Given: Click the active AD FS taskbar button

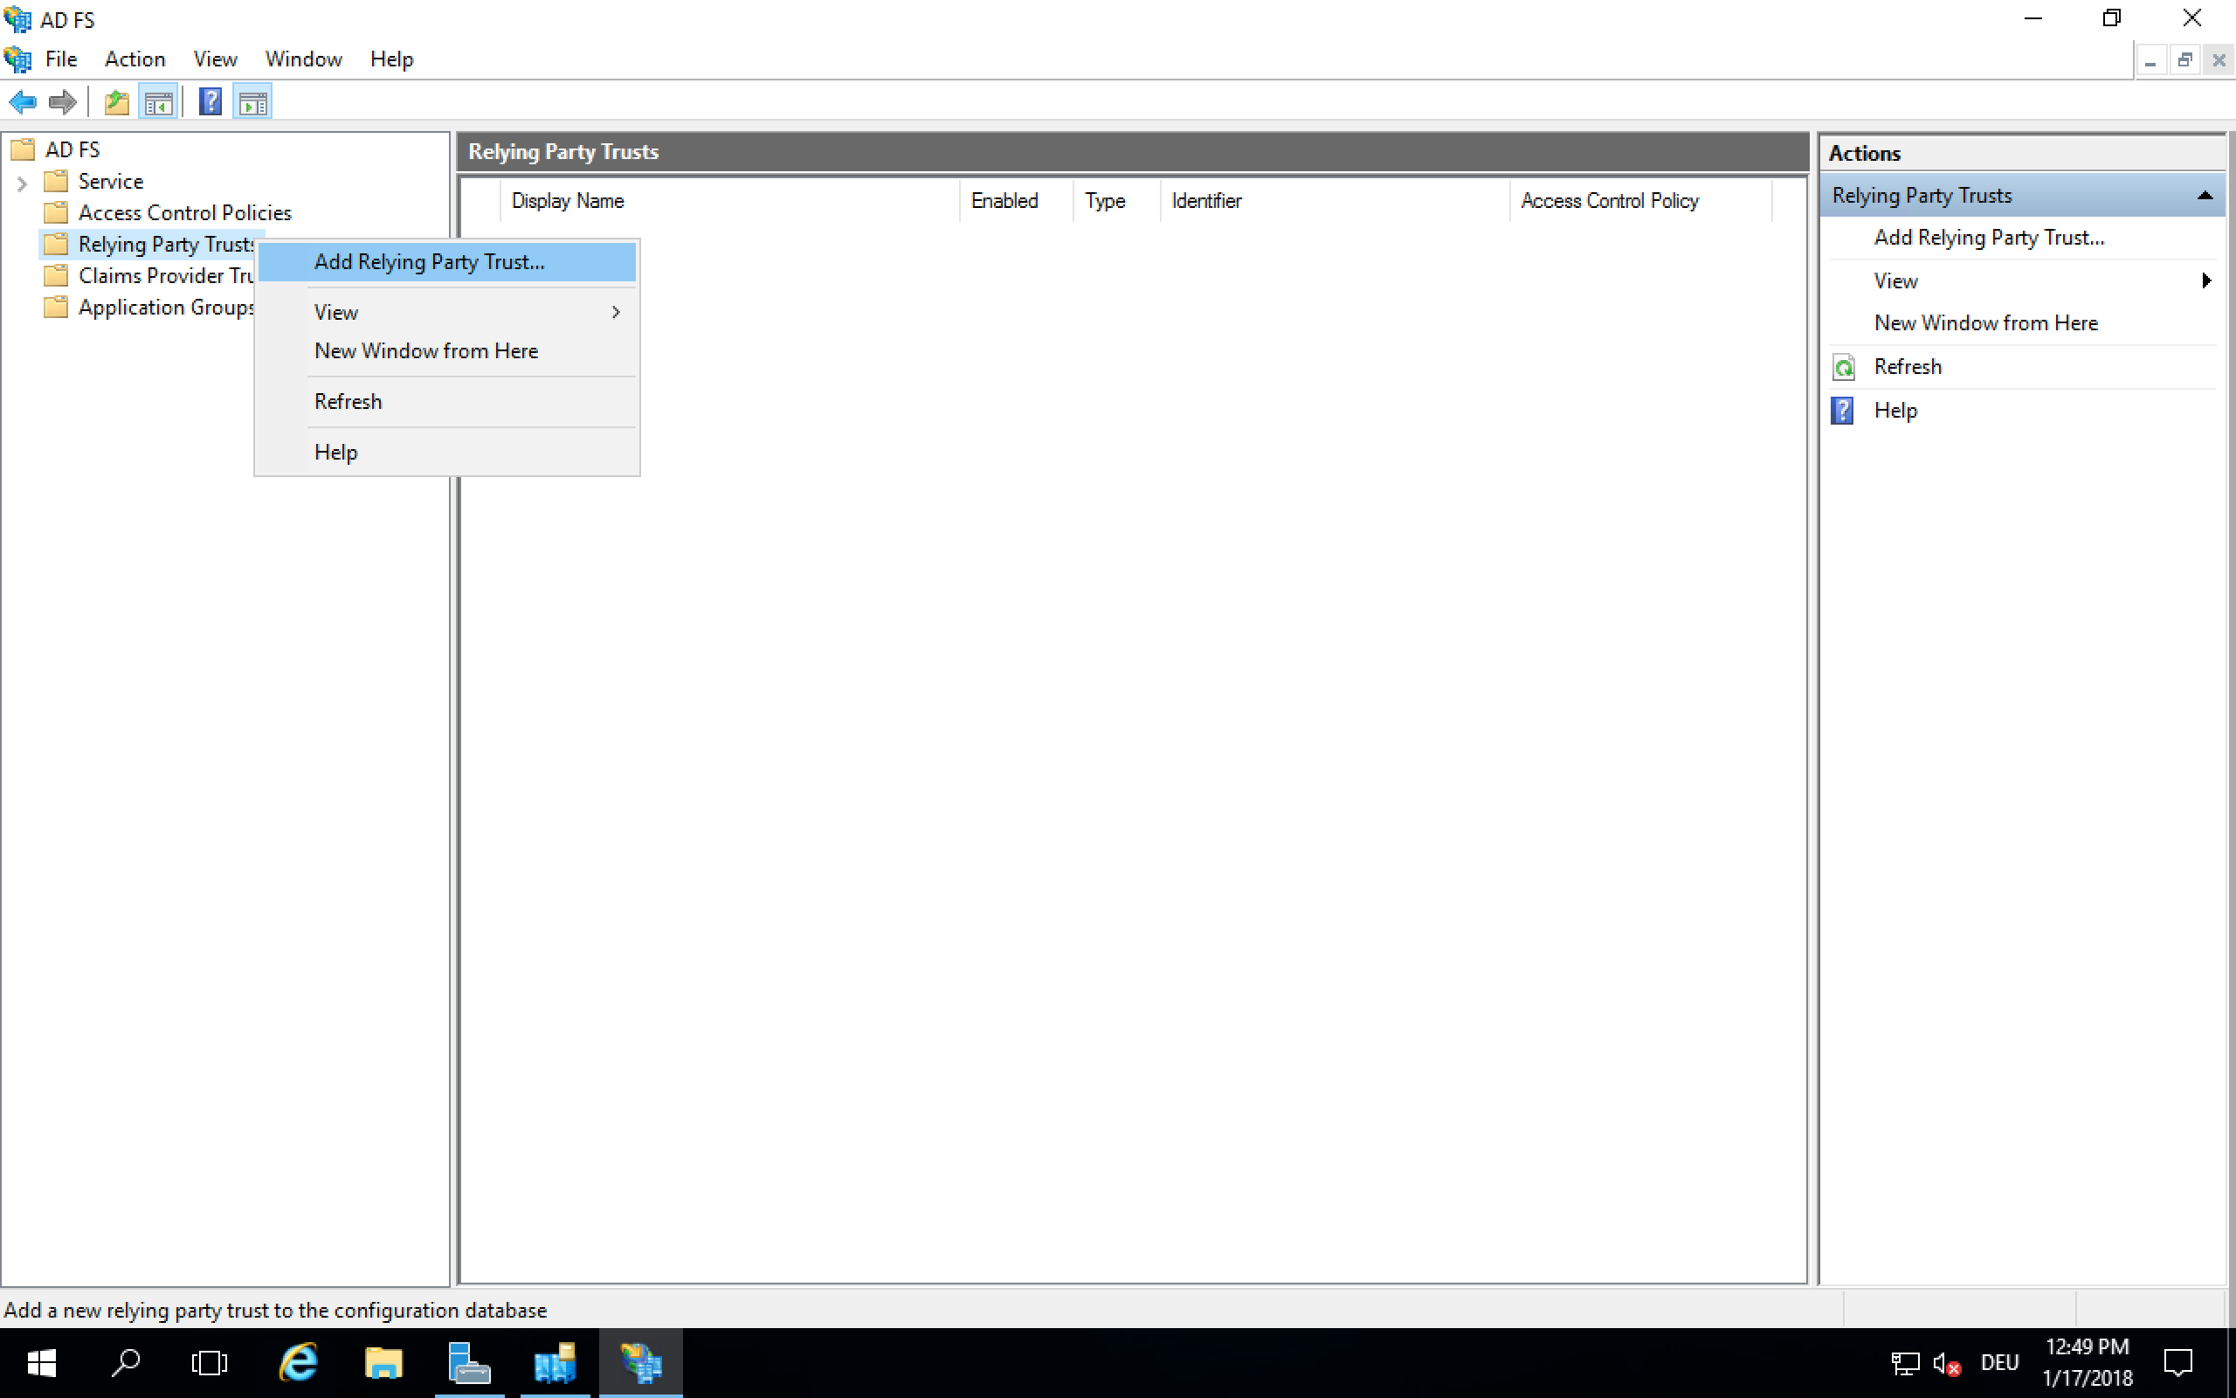Looking at the screenshot, I should (x=641, y=1363).
